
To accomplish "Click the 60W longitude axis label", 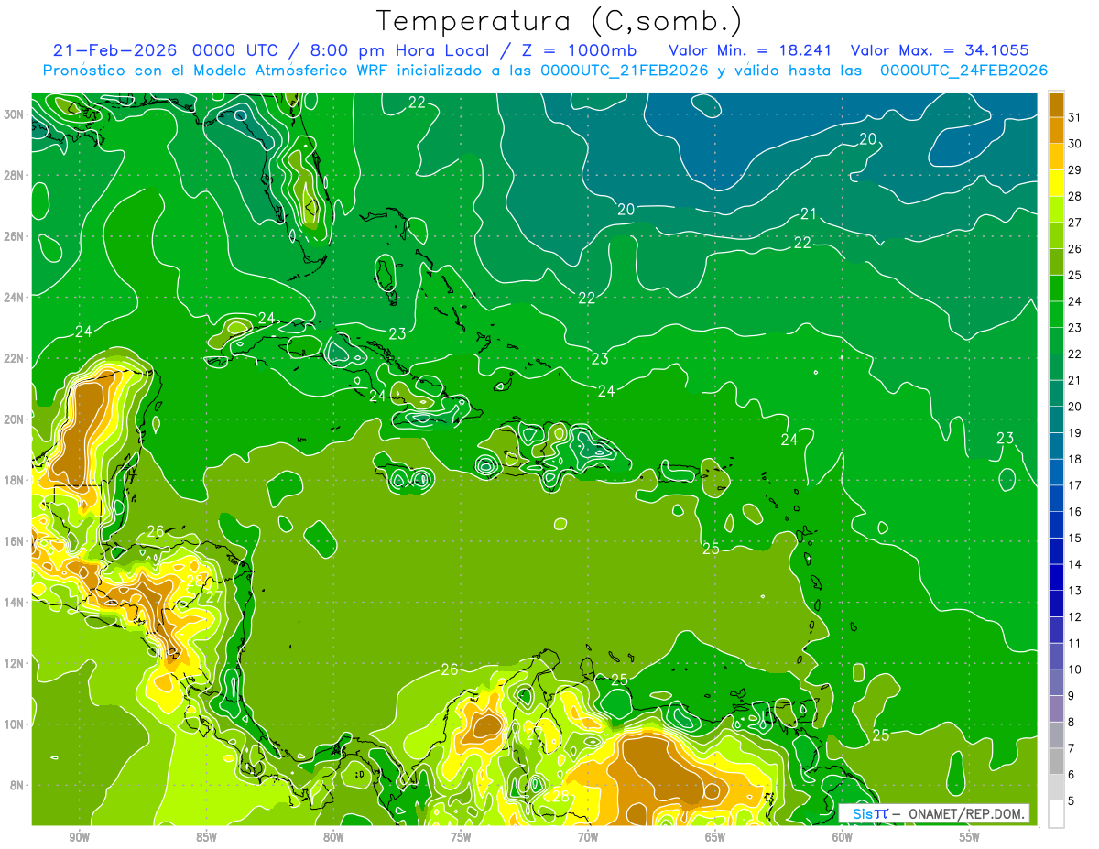I will [843, 837].
